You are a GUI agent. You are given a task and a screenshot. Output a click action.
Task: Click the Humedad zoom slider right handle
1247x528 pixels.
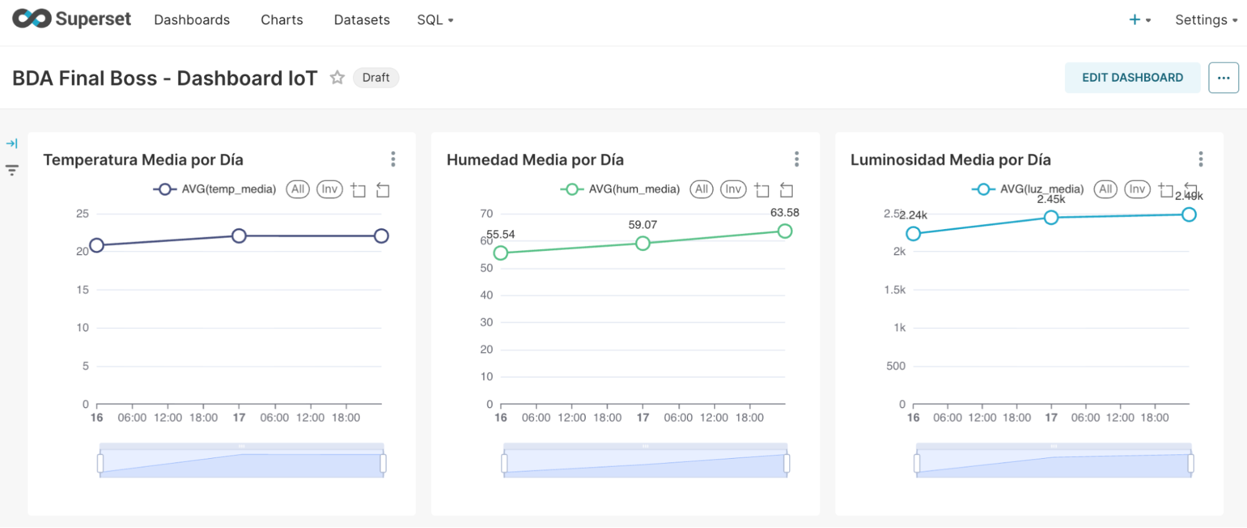tap(787, 463)
